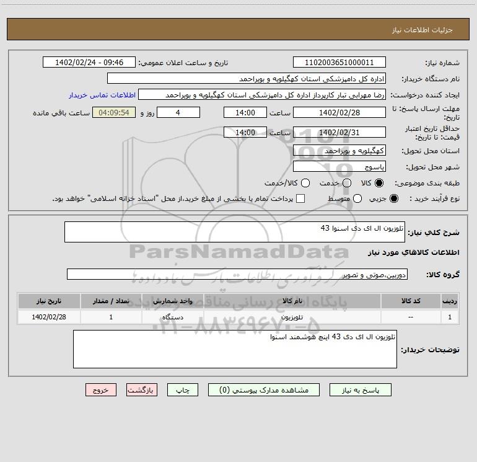Click the remaining time field 04:09:54
Image resolution: width=477 pixels, height=462 pixels.
pos(114,112)
